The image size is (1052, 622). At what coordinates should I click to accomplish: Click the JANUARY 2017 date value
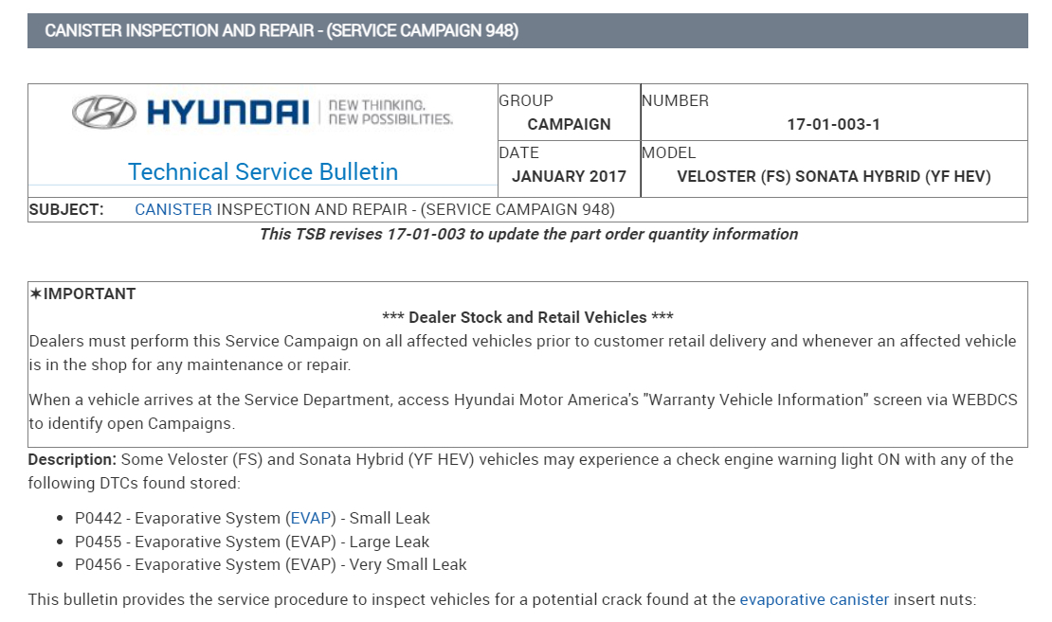(x=569, y=176)
